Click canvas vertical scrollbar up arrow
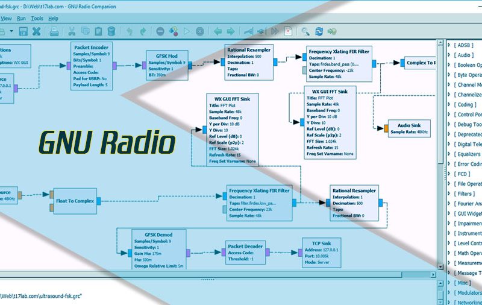 (x=440, y=42)
